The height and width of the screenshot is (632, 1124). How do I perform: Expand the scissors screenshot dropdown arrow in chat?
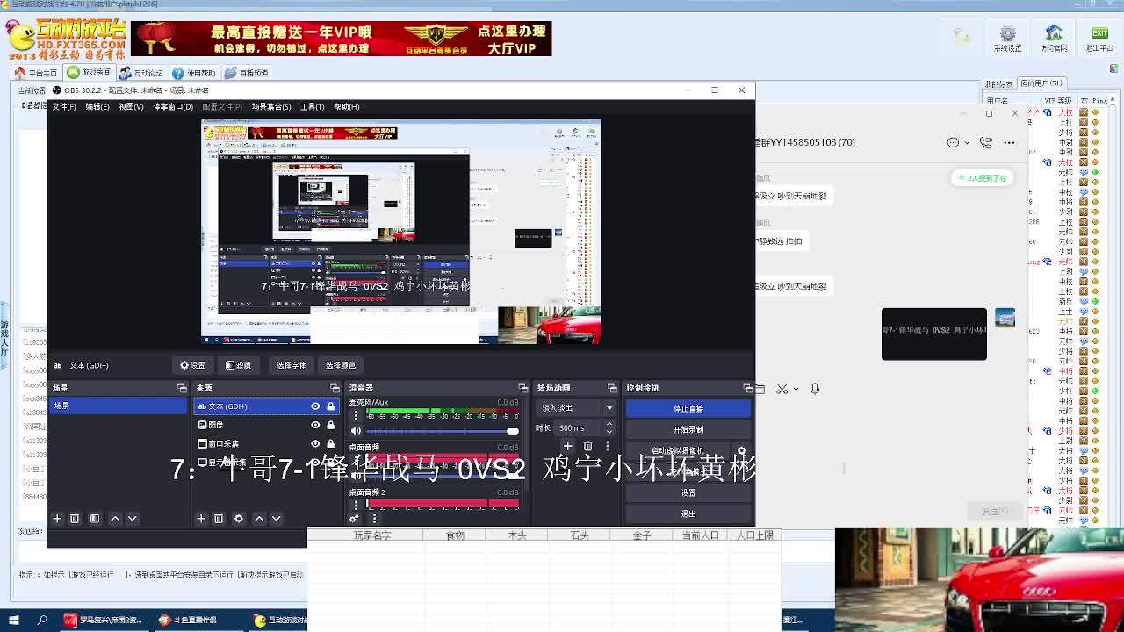click(796, 390)
